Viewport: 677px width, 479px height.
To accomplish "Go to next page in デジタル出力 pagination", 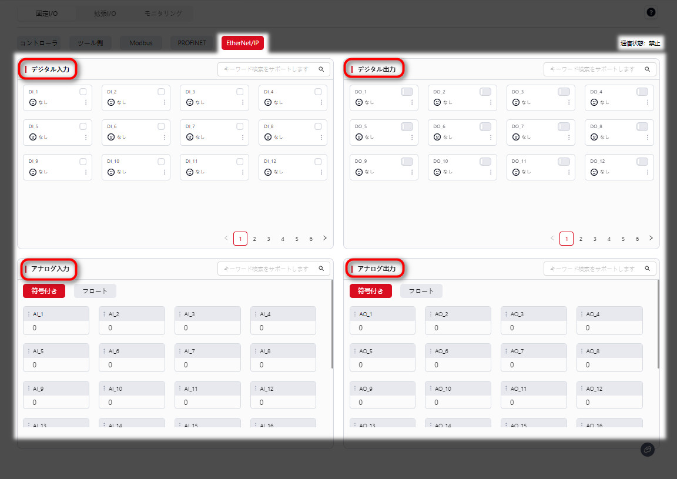I will pyautogui.click(x=651, y=238).
